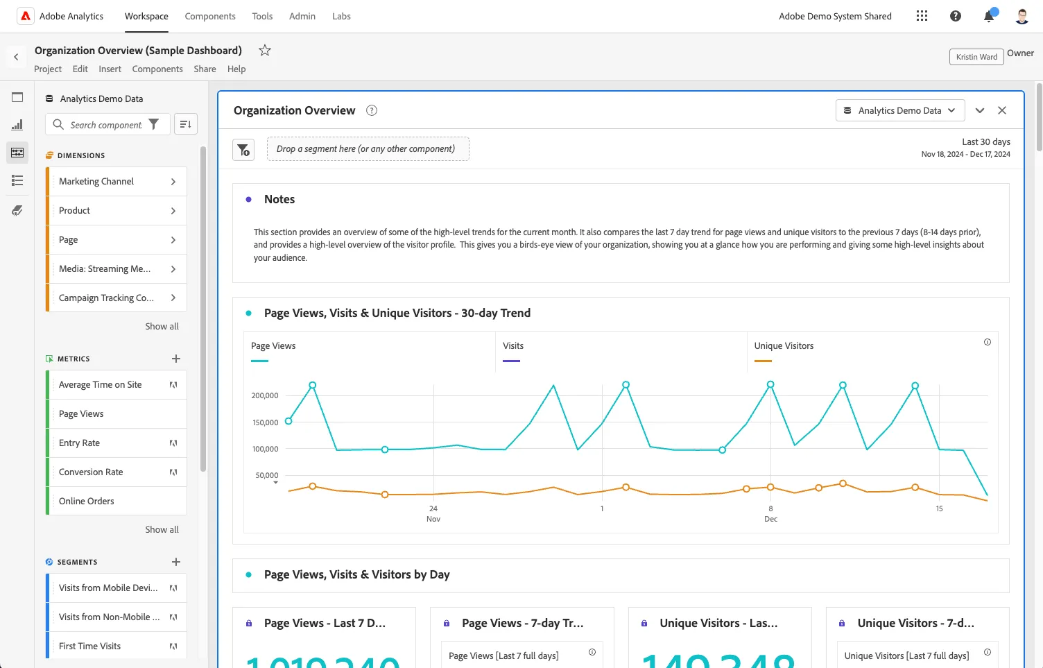The width and height of the screenshot is (1043, 668).
Task: Show info for Organization Overview panel
Action: [x=372, y=110]
